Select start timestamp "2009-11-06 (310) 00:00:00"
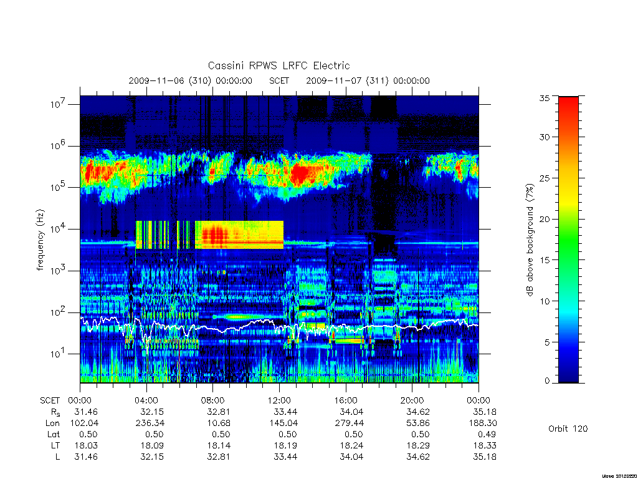The image size is (638, 479). click(191, 80)
